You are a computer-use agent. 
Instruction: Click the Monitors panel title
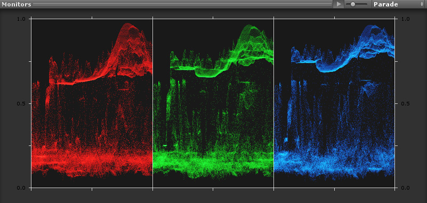pos(17,4)
